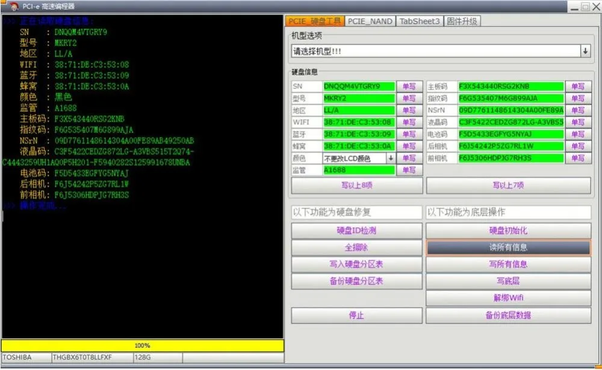Click 单写 next to the WIFI field
This screenshot has width=602, height=370.
coord(409,122)
